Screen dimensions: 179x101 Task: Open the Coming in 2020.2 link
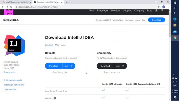point(103,20)
